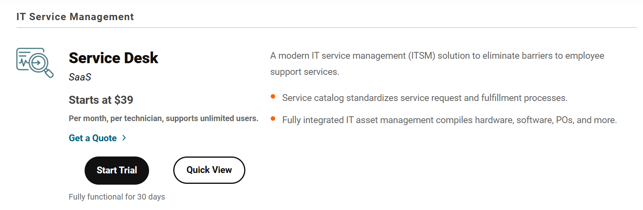The height and width of the screenshot is (210, 643).
Task: Open the Get a Quote link
Action: tap(93, 138)
